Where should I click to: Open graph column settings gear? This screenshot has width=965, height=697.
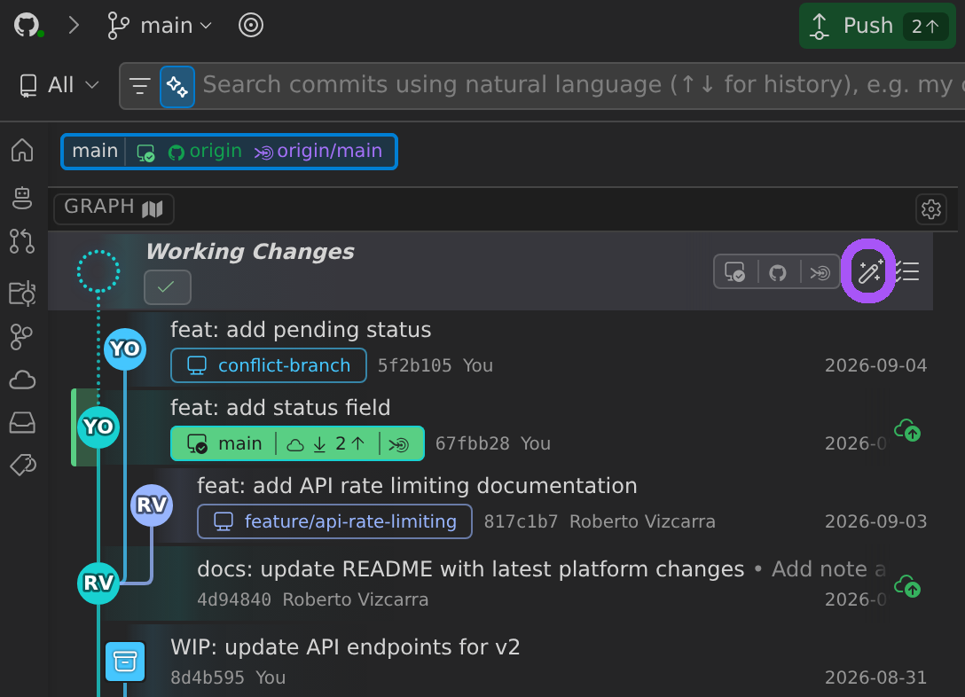click(930, 209)
